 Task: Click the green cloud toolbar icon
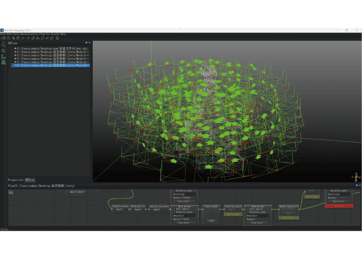(37, 38)
